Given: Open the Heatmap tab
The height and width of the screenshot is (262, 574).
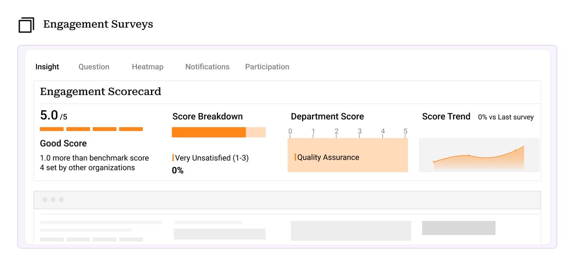Looking at the screenshot, I should (x=148, y=67).
